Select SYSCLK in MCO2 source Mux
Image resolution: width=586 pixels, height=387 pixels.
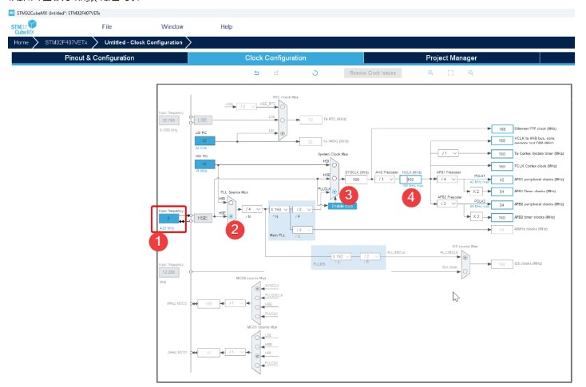257,289
